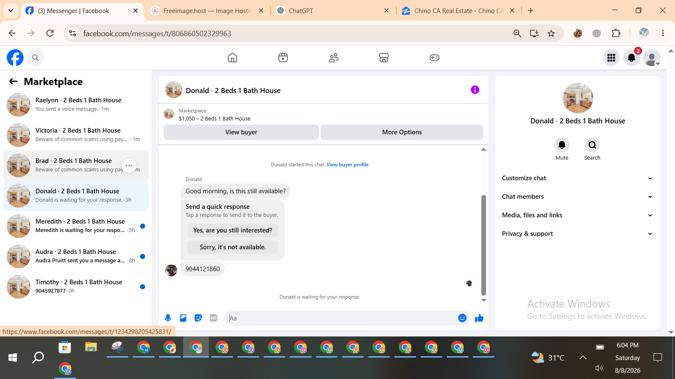Expand Media, files and links section

(x=577, y=215)
